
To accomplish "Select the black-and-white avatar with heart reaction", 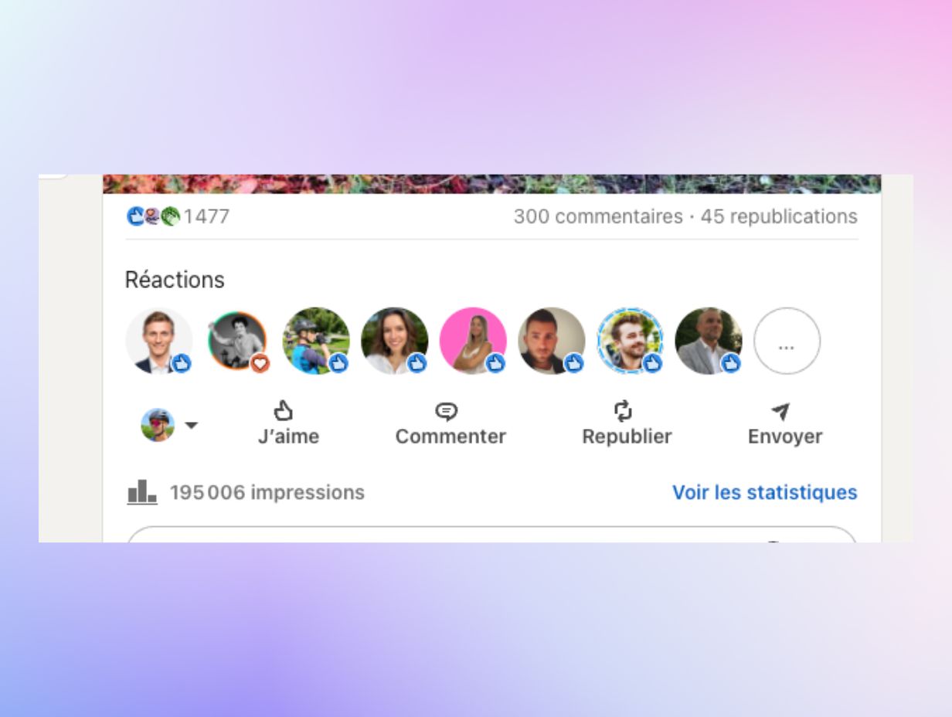I will click(237, 341).
